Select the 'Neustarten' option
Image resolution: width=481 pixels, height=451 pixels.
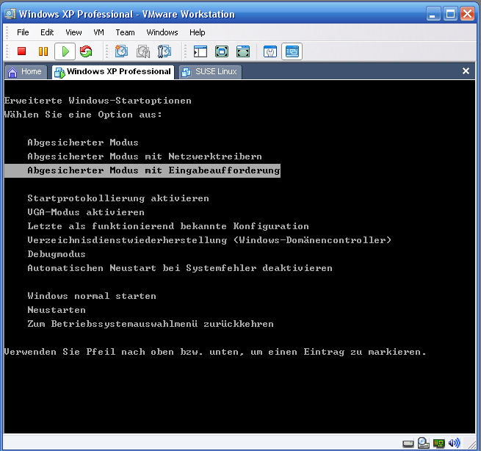click(x=57, y=310)
